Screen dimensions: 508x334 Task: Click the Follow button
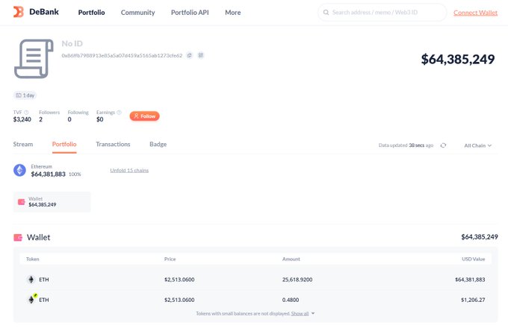click(144, 116)
